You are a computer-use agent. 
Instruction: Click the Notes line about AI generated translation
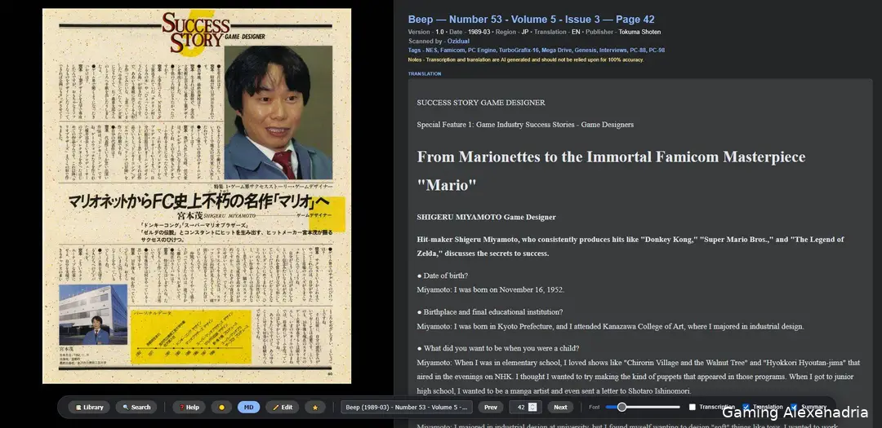coord(526,60)
